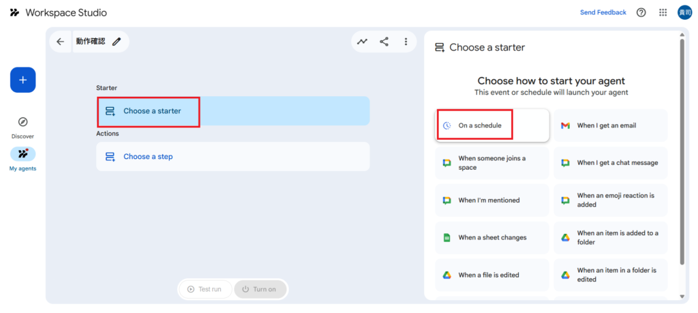The height and width of the screenshot is (313, 698).
Task: Open the three-dot more options menu
Action: coord(406,42)
